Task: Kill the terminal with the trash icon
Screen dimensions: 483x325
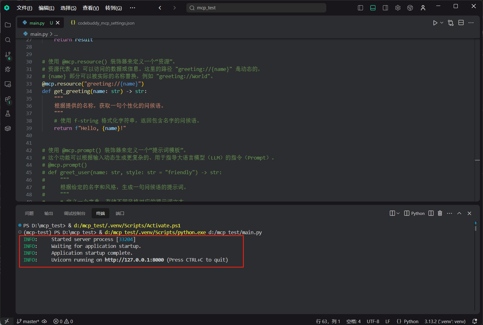Action: click(x=440, y=213)
